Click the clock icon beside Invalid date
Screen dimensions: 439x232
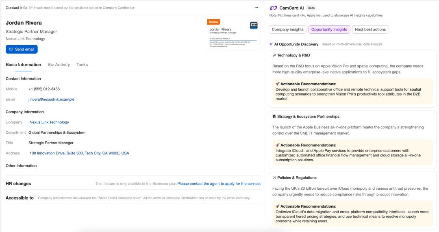click(x=31, y=8)
